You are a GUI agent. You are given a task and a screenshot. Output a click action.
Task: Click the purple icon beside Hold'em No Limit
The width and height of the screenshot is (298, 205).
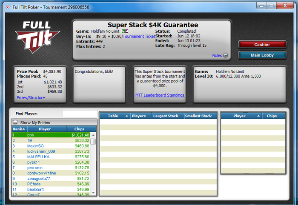[126, 31]
